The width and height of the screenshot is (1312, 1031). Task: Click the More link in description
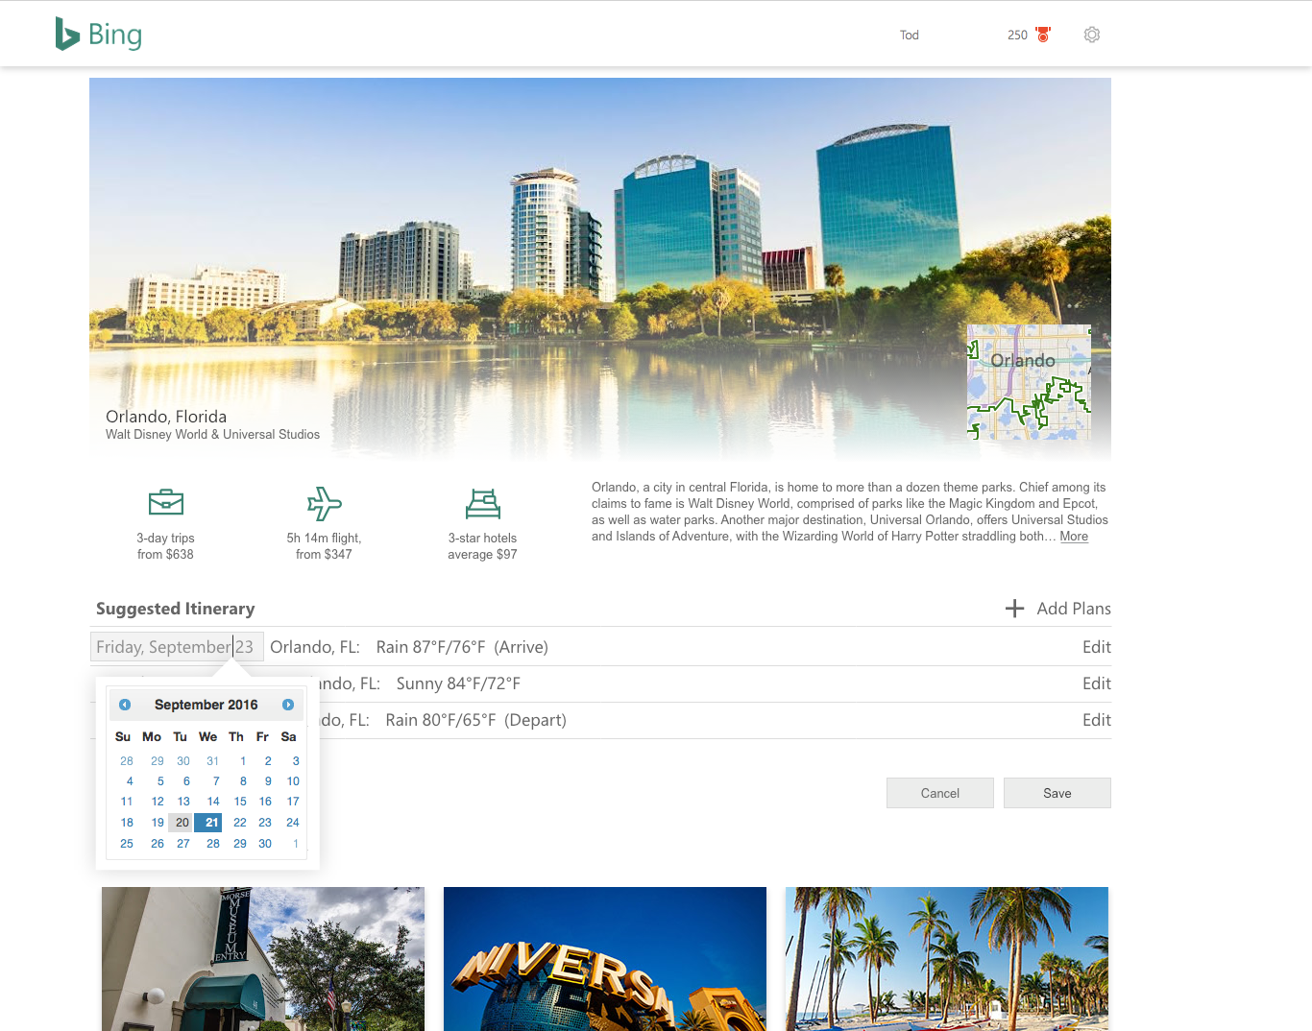(x=1074, y=537)
